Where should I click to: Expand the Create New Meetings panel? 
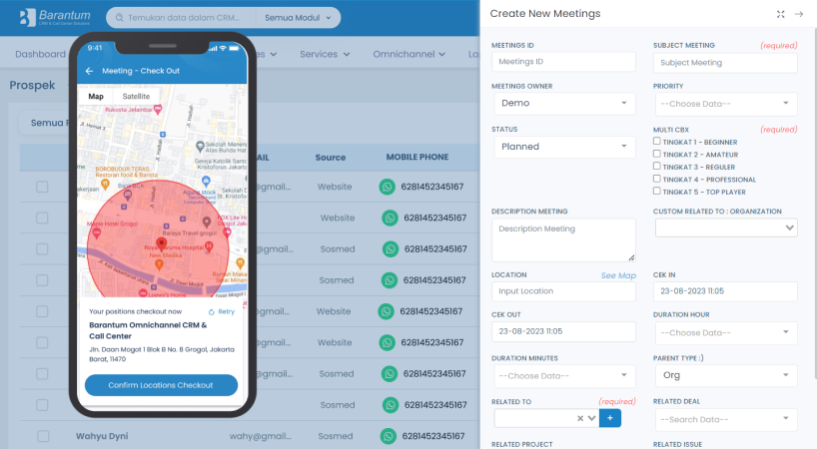[780, 14]
